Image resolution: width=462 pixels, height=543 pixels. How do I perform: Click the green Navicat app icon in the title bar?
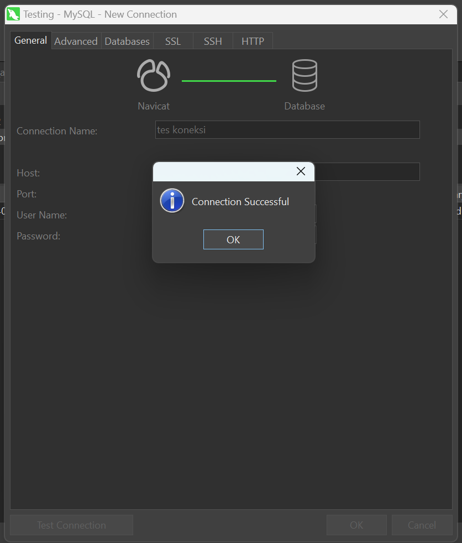coord(13,14)
